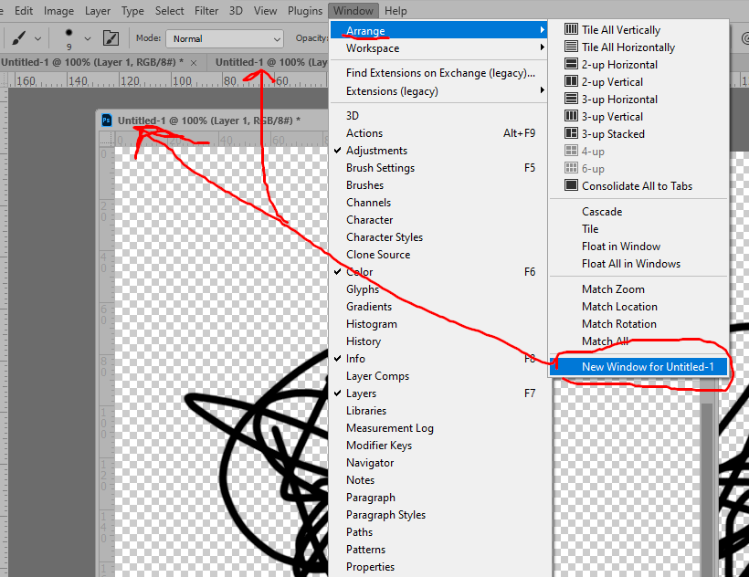Choose Match Location
This screenshot has height=577, width=749.
point(638,307)
